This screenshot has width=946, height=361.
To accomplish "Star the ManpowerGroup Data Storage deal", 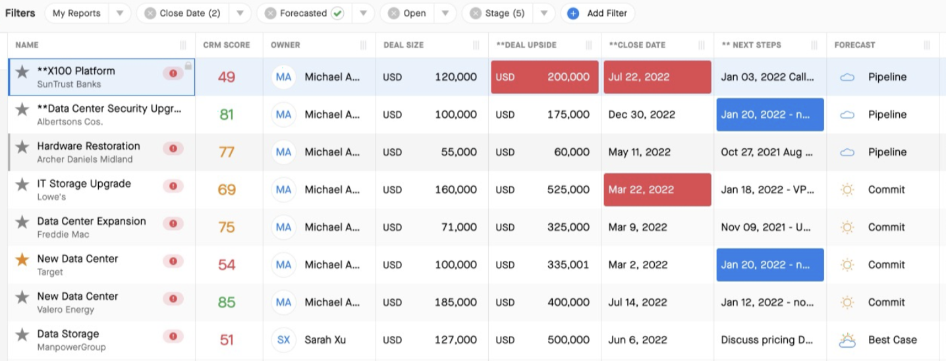I will (22, 335).
